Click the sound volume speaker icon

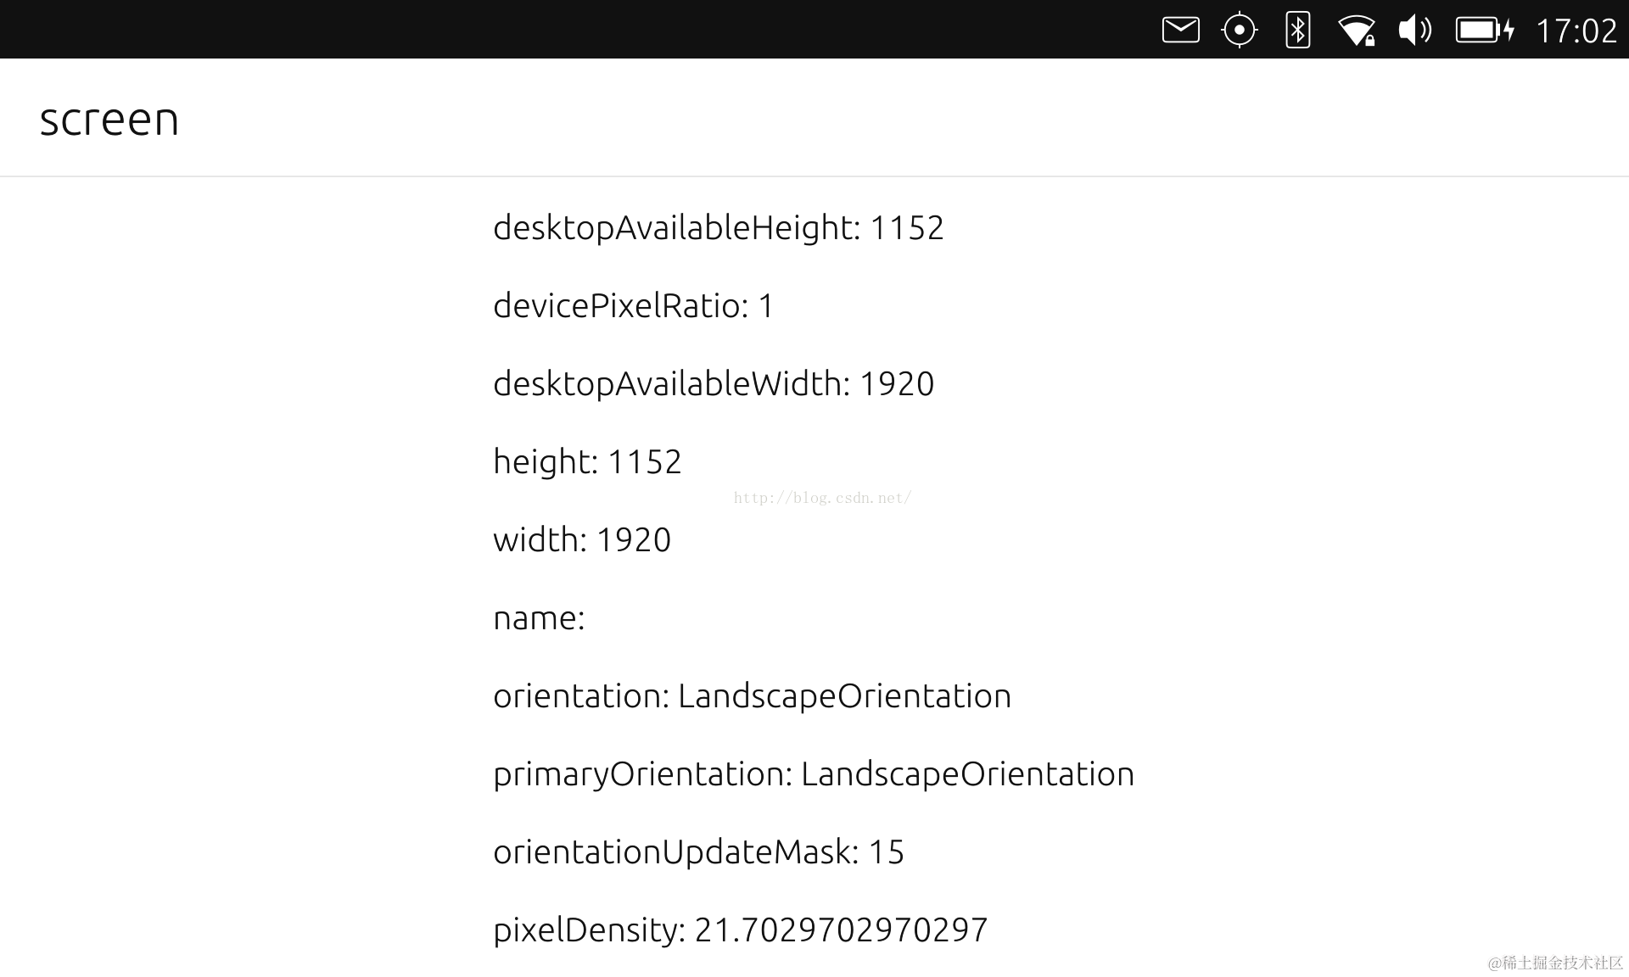click(x=1414, y=31)
